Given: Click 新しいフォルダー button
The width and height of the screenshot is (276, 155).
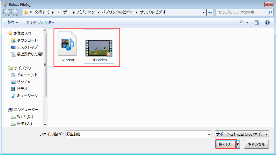Looking at the screenshot, I should (x=41, y=23).
